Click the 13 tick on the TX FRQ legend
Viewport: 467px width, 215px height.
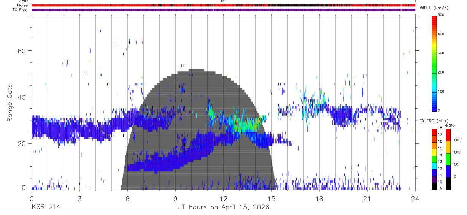(x=440, y=162)
